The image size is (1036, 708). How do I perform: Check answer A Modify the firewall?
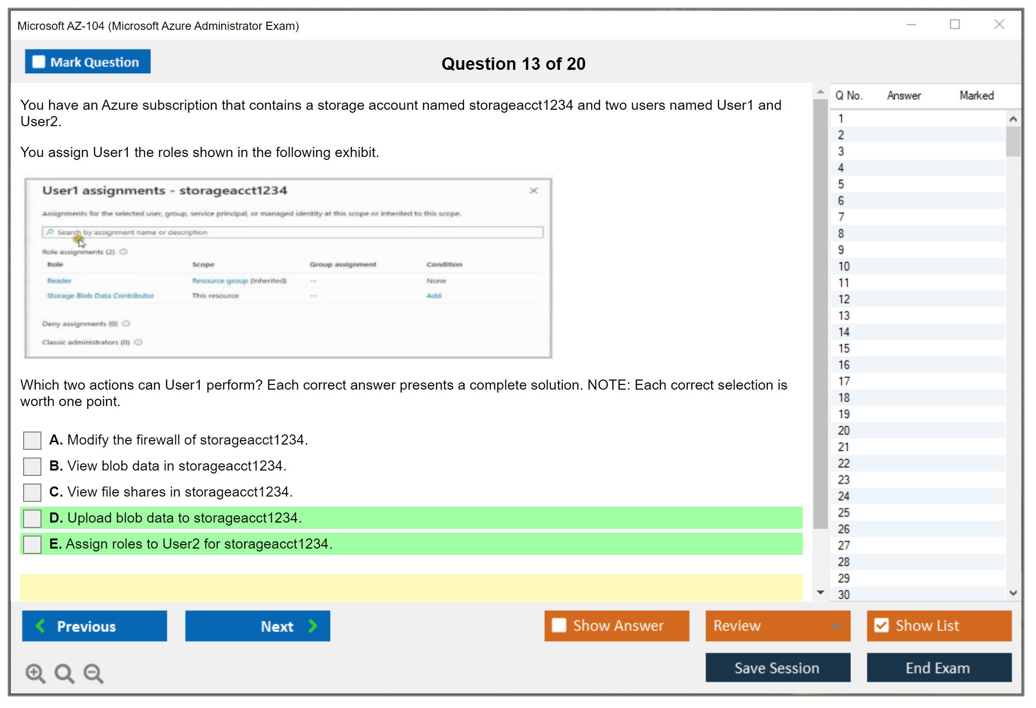pos(32,440)
